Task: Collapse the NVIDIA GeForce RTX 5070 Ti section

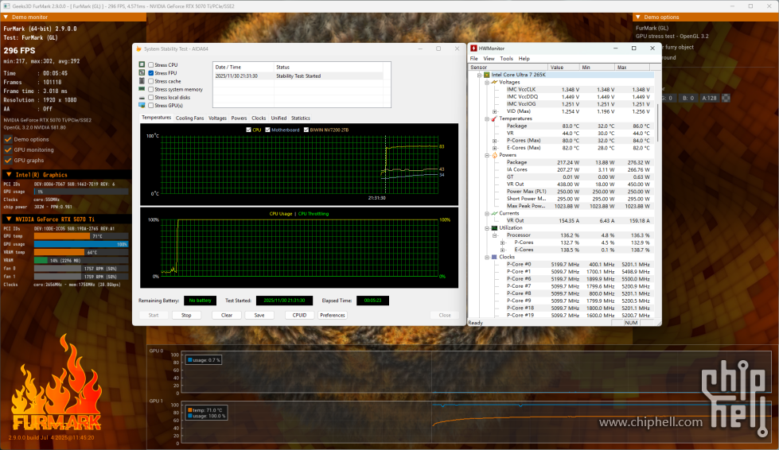Action: [8, 219]
